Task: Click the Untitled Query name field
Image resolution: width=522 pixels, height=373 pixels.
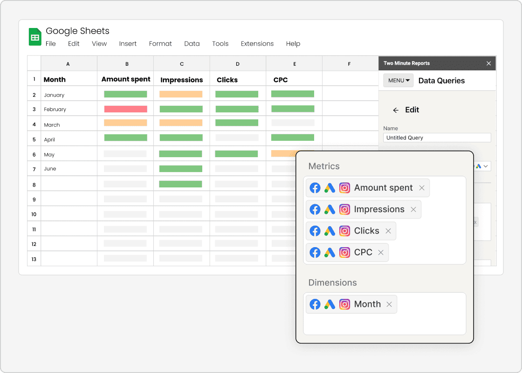Action: coord(437,137)
